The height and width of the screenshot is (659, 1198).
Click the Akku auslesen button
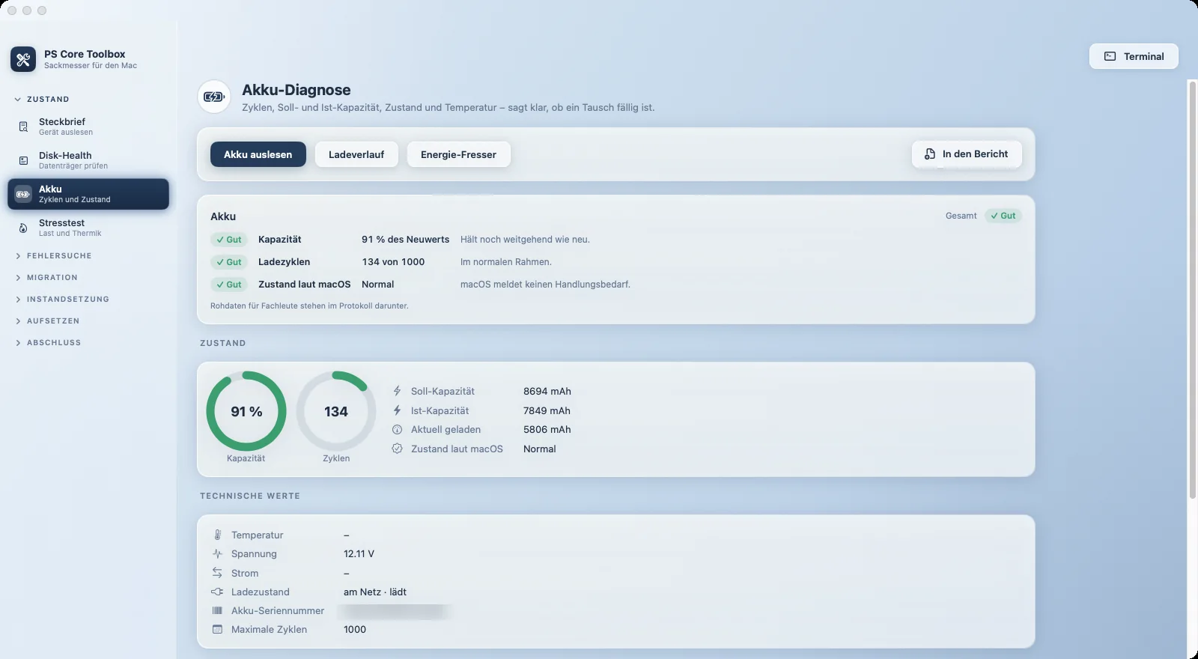pos(258,154)
